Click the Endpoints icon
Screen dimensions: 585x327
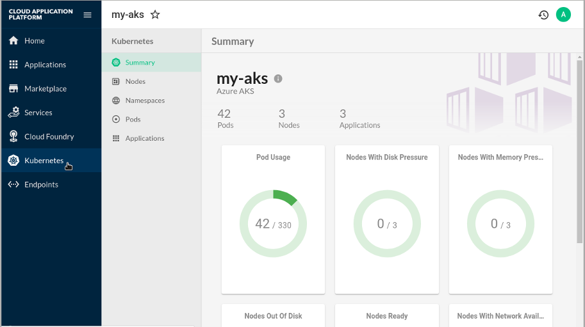13,184
